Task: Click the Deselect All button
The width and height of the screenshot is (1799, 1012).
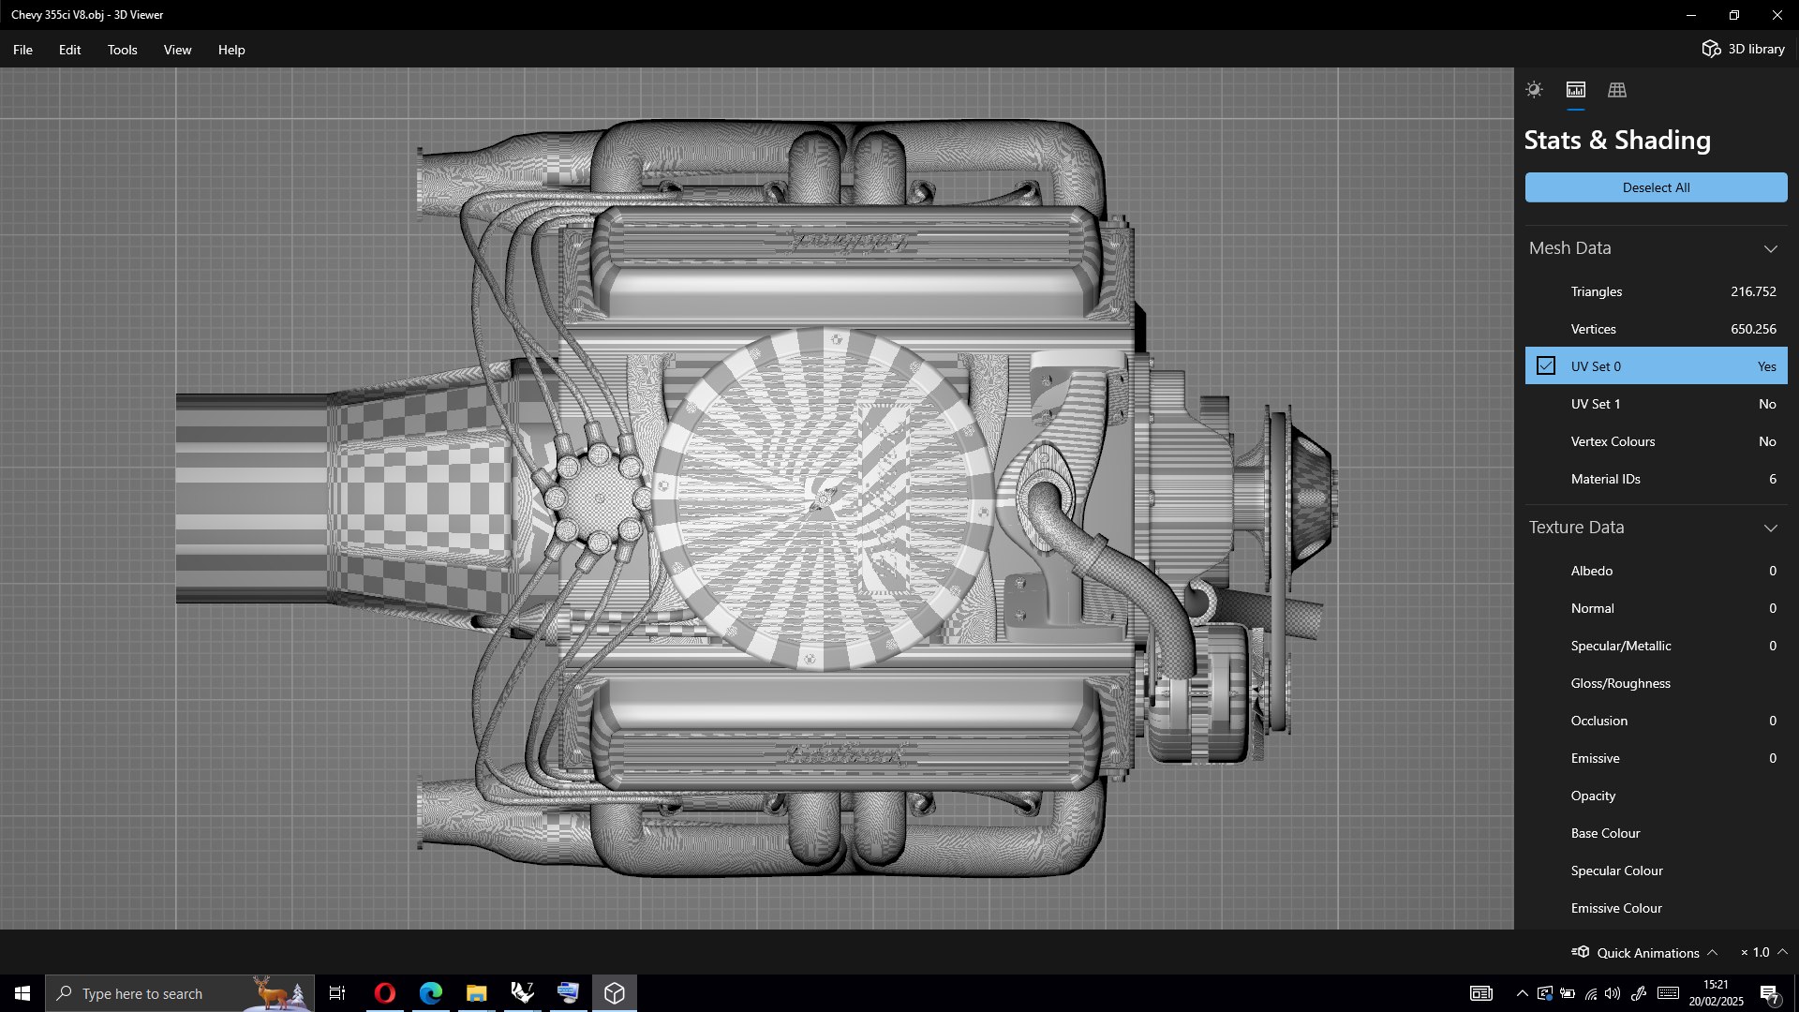Action: coord(1656,187)
